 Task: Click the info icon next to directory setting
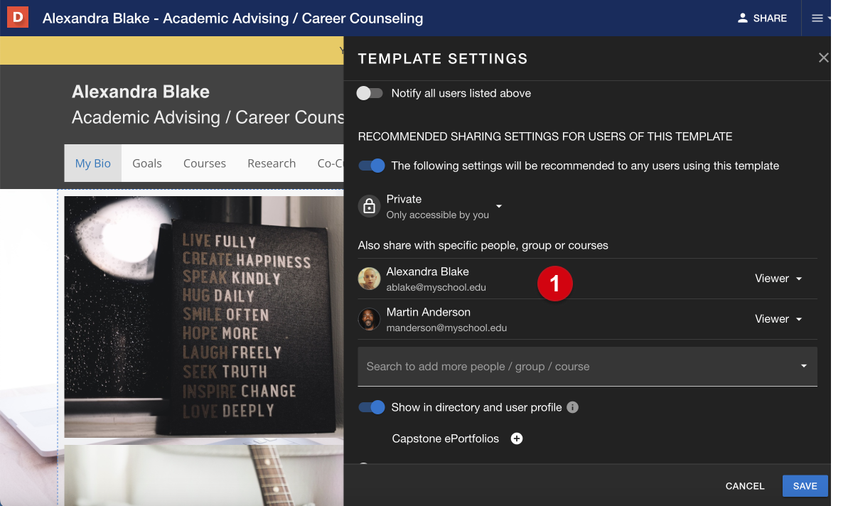[x=573, y=407]
